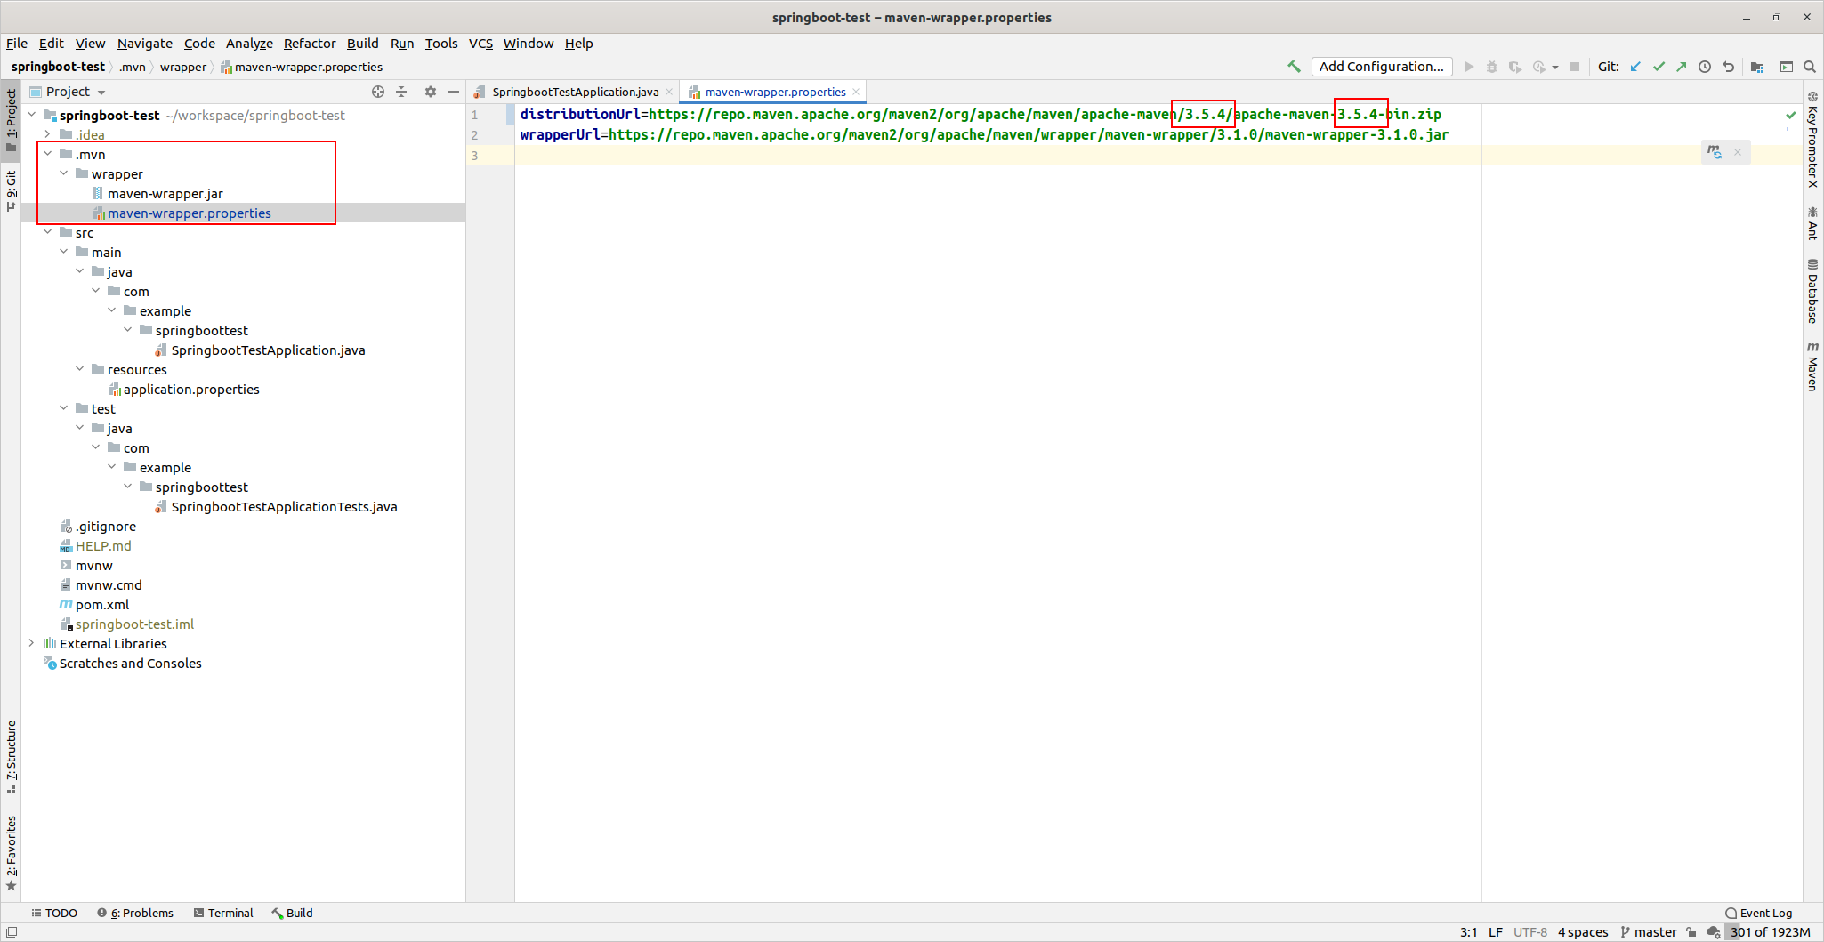Click the Build Project hammer icon
1824x942 pixels.
(1294, 67)
